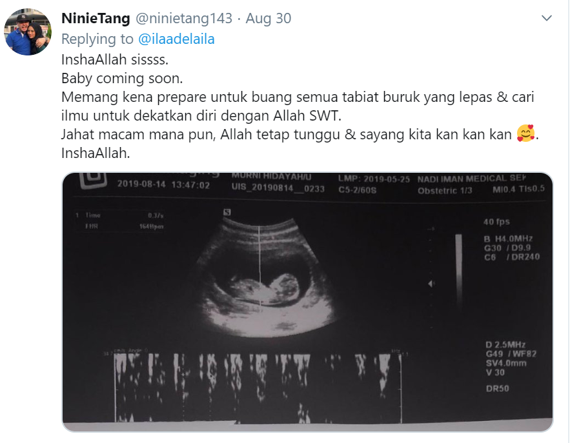Click NinieTang's profile avatar photo
The height and width of the screenshot is (443, 570).
28,32
